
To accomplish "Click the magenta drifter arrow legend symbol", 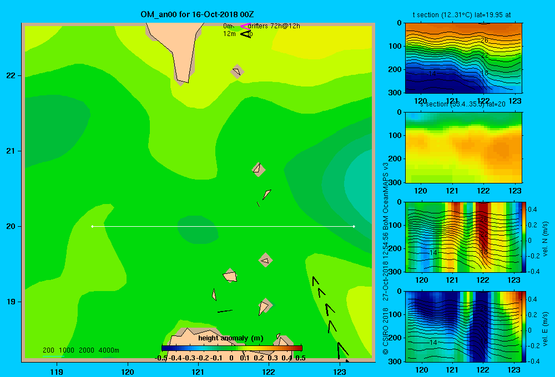I will click(245, 26).
